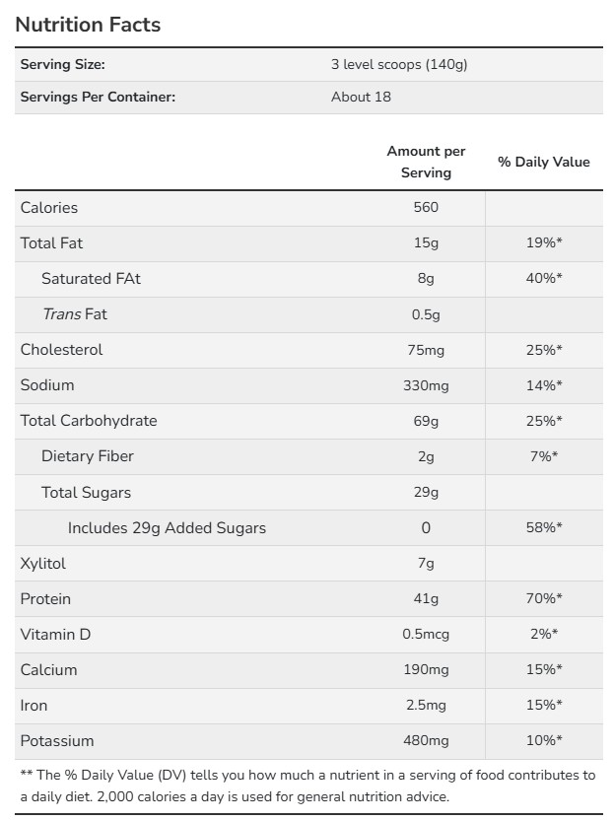Select Includes 29g Added Sugars text
This screenshot has width=614, height=821.
point(167,528)
